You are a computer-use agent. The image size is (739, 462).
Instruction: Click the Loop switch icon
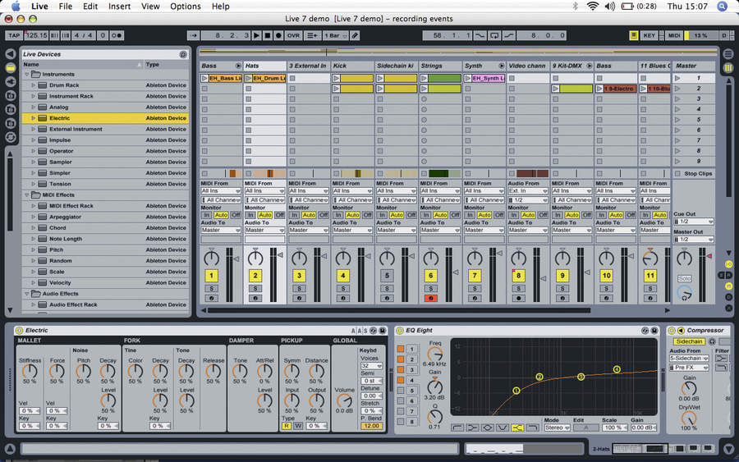(494, 35)
